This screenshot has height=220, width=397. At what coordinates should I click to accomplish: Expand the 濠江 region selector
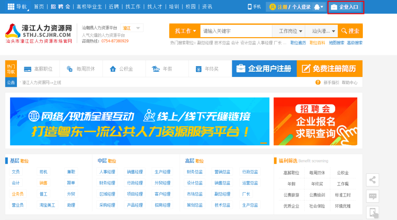(x=132, y=28)
